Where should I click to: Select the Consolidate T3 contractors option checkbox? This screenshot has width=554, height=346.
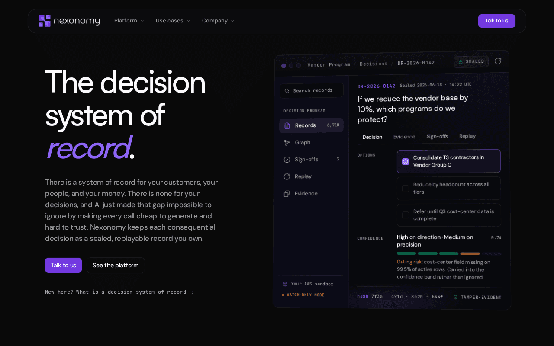[x=406, y=161]
